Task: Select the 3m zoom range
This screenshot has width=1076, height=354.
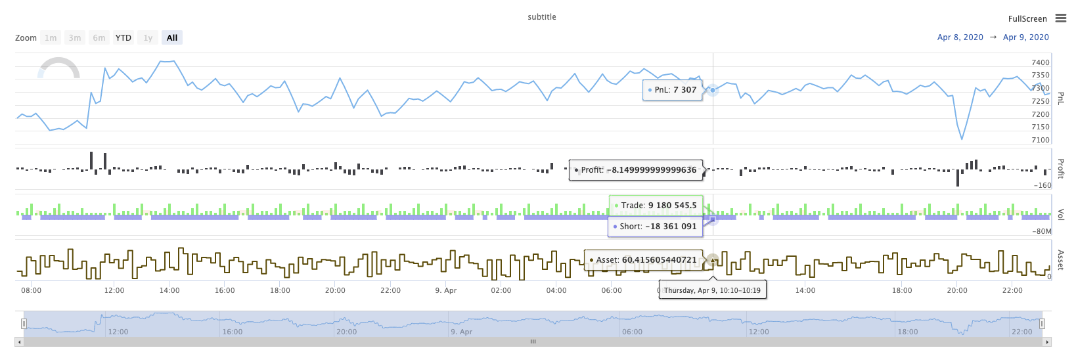Action: (x=75, y=38)
